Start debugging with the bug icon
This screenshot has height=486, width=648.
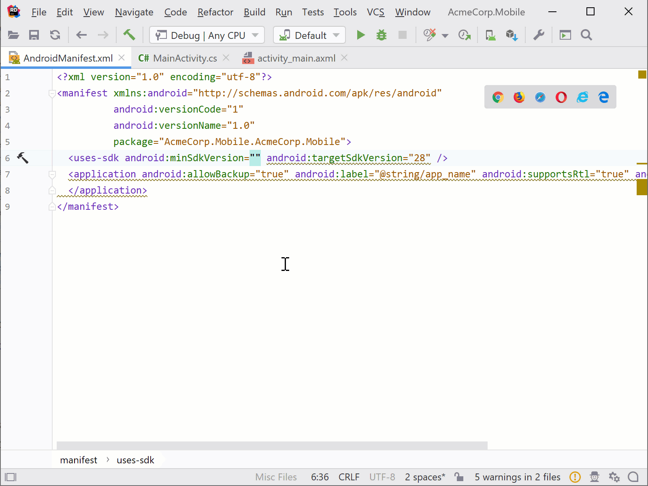click(381, 35)
